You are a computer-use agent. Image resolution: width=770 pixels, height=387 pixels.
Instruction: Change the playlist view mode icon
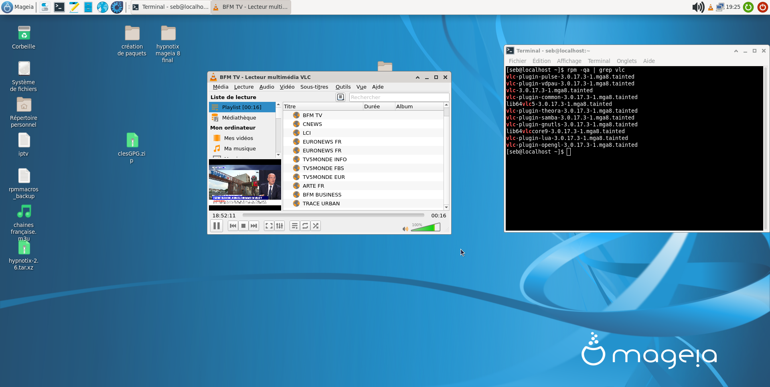[x=340, y=97]
